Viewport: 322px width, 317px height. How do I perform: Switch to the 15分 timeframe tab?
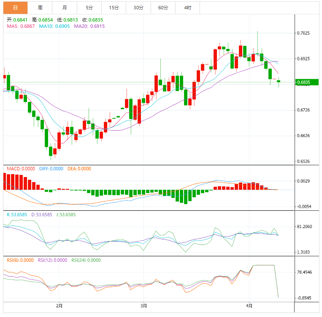(114, 8)
